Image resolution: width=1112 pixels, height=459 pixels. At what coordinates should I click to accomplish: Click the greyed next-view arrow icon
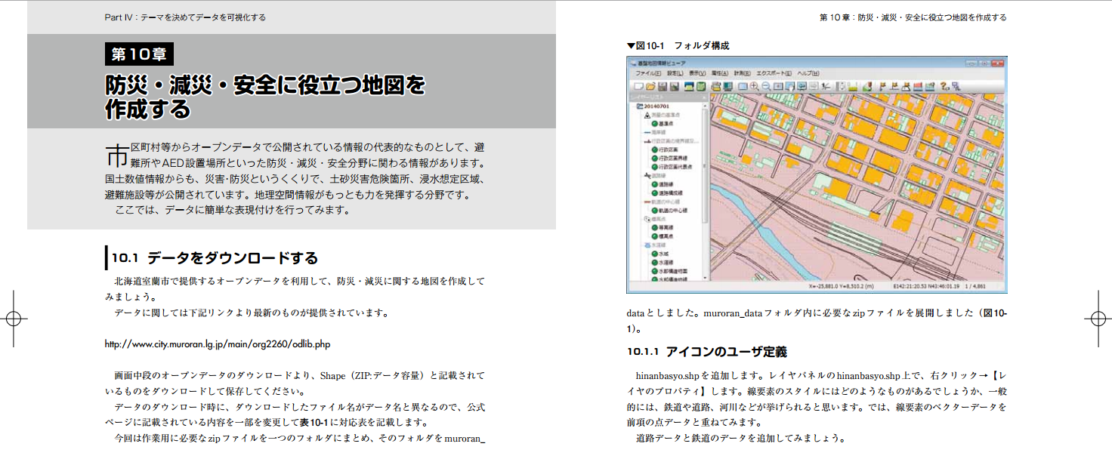point(814,86)
